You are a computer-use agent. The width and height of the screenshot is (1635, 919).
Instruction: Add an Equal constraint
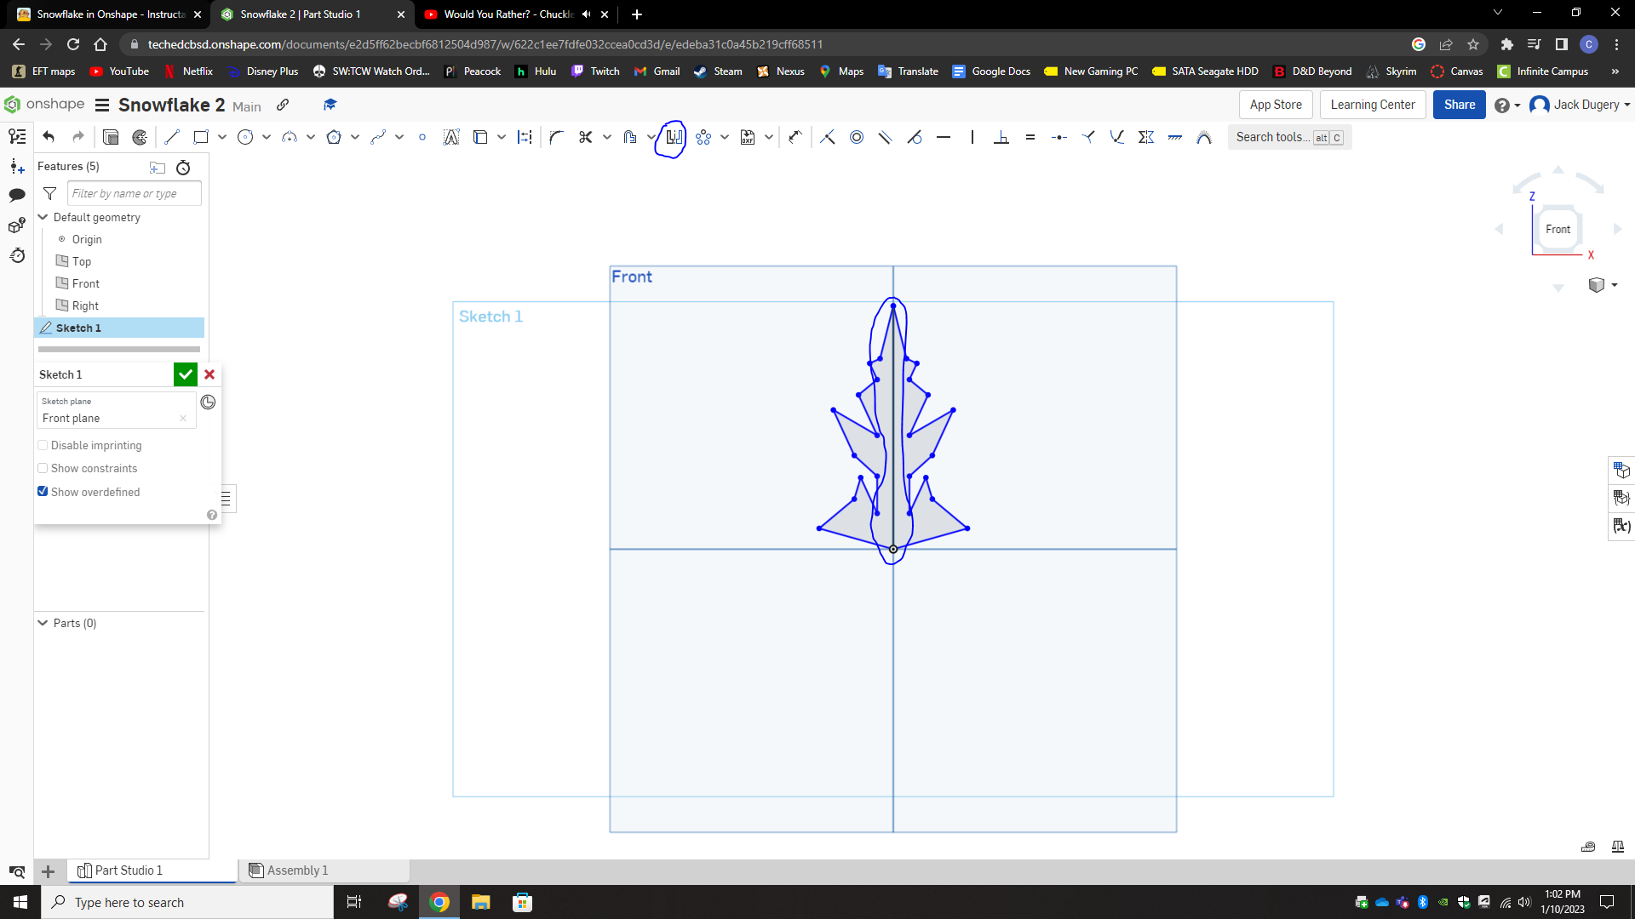pyautogui.click(x=1030, y=136)
